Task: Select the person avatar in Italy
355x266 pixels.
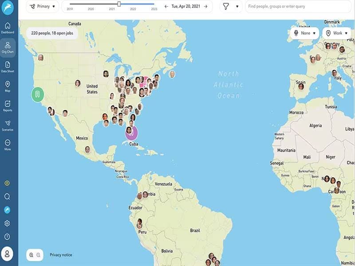Action: point(334,73)
